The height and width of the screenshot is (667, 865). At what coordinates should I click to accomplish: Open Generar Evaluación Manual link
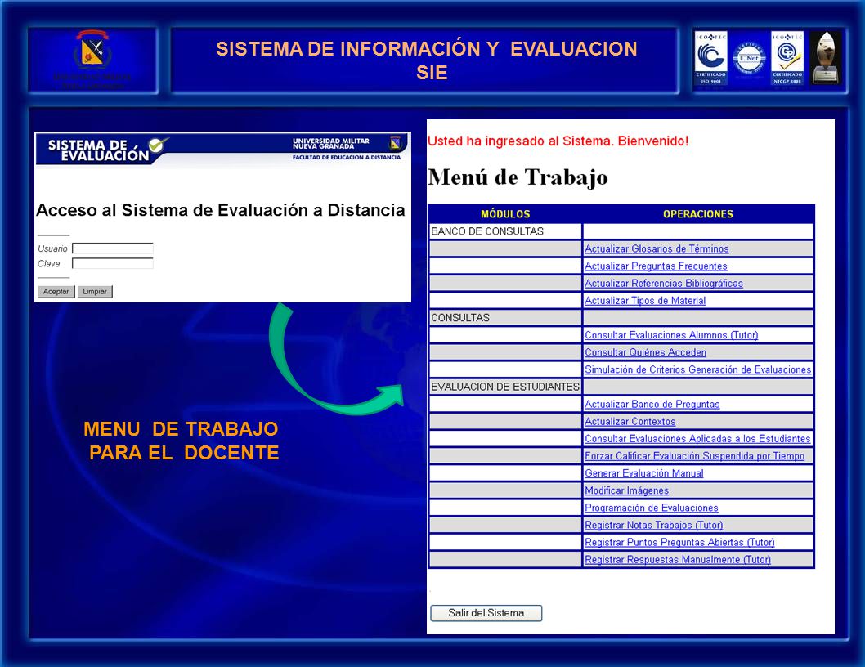click(643, 473)
